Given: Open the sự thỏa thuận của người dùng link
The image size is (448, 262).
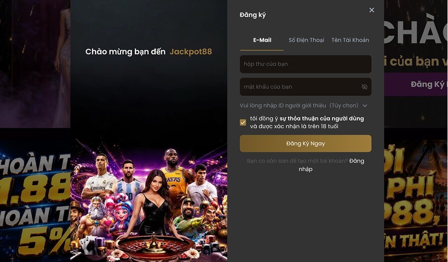Looking at the screenshot, I should click(x=322, y=119).
